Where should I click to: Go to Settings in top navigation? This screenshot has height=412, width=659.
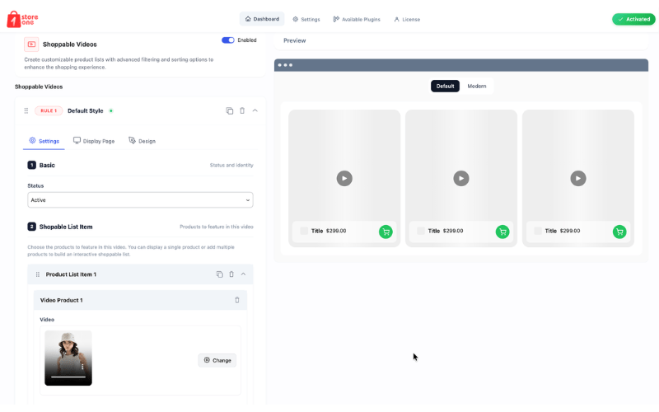306,19
